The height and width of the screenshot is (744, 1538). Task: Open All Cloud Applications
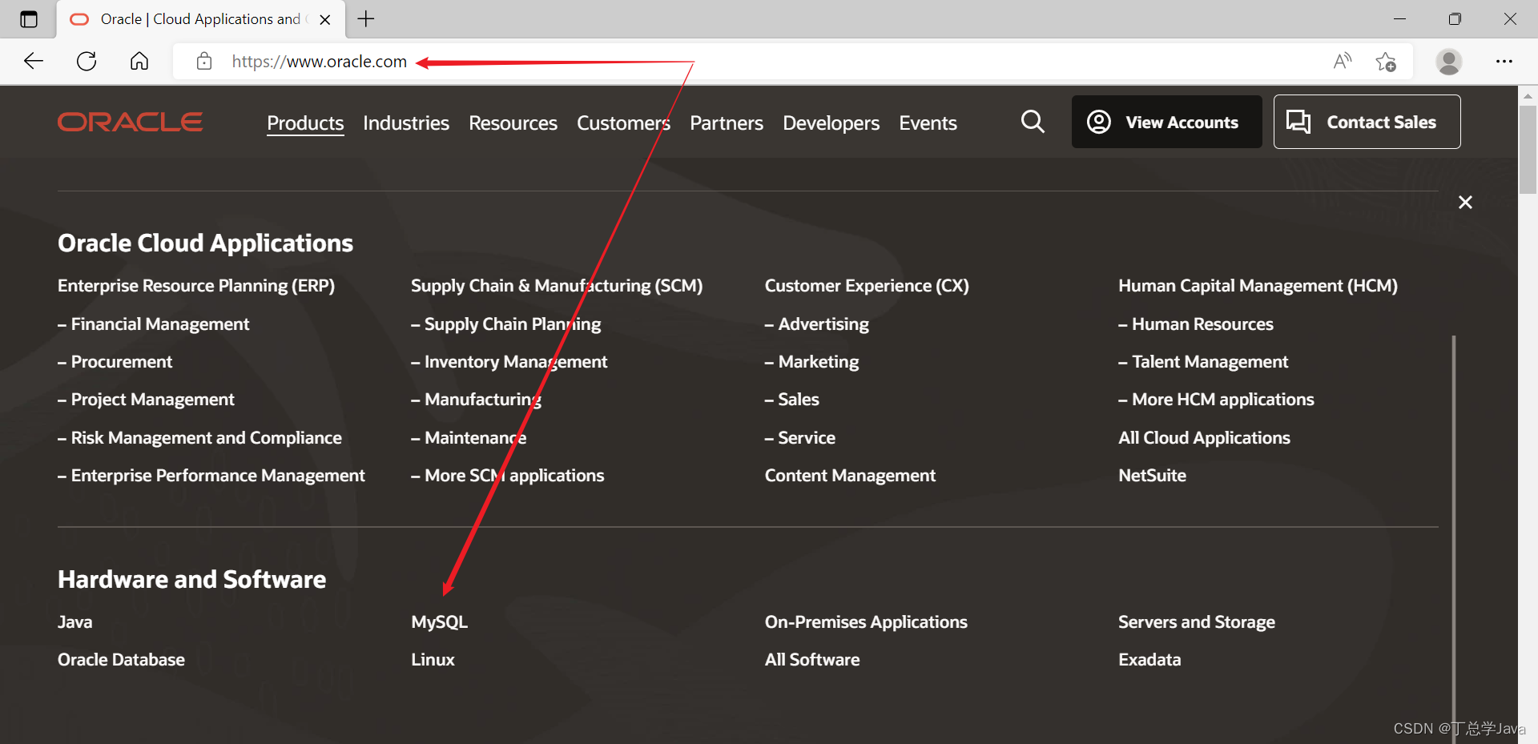coord(1204,438)
